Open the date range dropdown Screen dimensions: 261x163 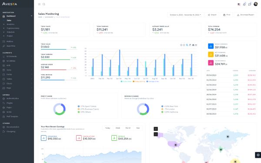click(185, 15)
